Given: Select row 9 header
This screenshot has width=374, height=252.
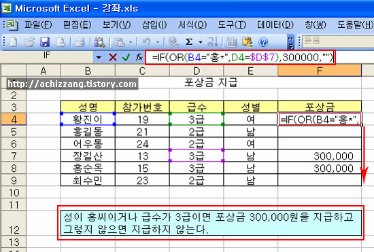Looking at the screenshot, I should [x=14, y=180].
